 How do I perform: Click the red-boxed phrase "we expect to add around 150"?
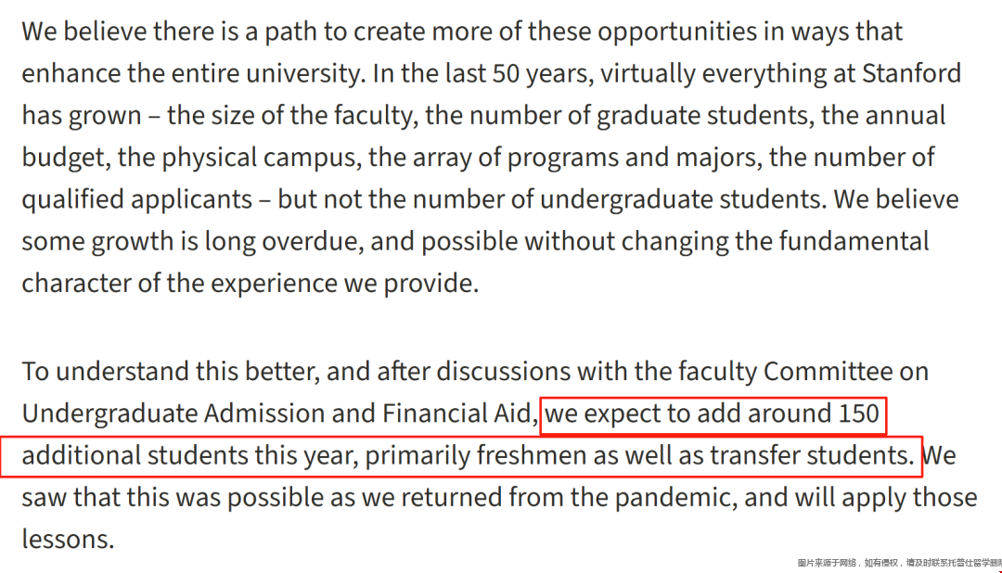[x=712, y=414]
